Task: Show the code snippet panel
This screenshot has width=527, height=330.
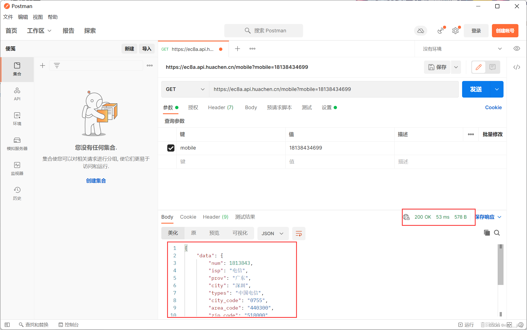Action: click(x=517, y=67)
